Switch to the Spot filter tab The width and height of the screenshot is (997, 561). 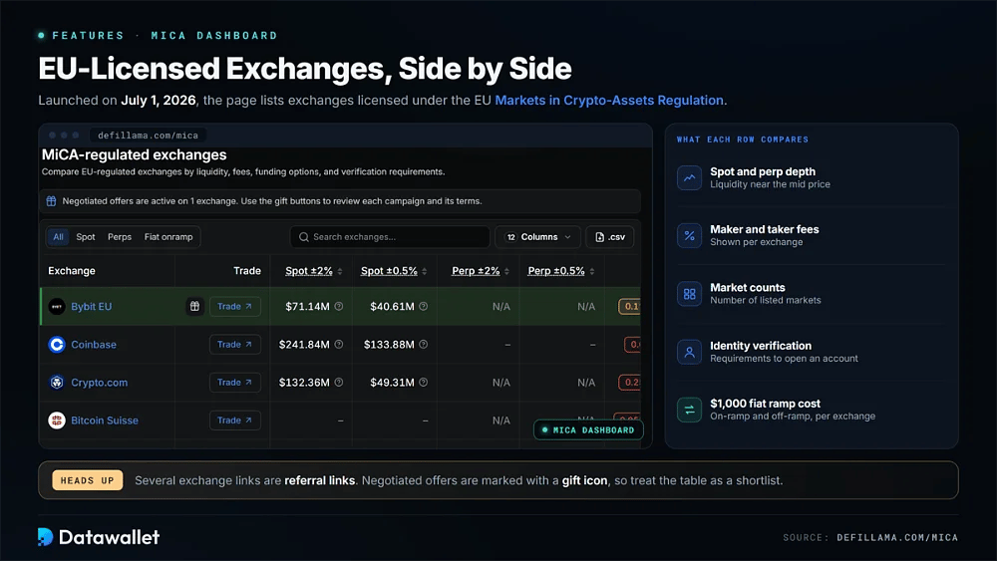pyautogui.click(x=86, y=237)
